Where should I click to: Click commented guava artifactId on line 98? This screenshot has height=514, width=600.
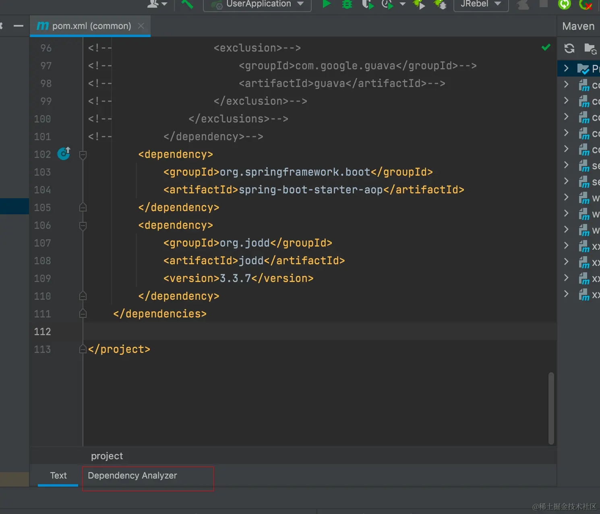click(x=342, y=83)
